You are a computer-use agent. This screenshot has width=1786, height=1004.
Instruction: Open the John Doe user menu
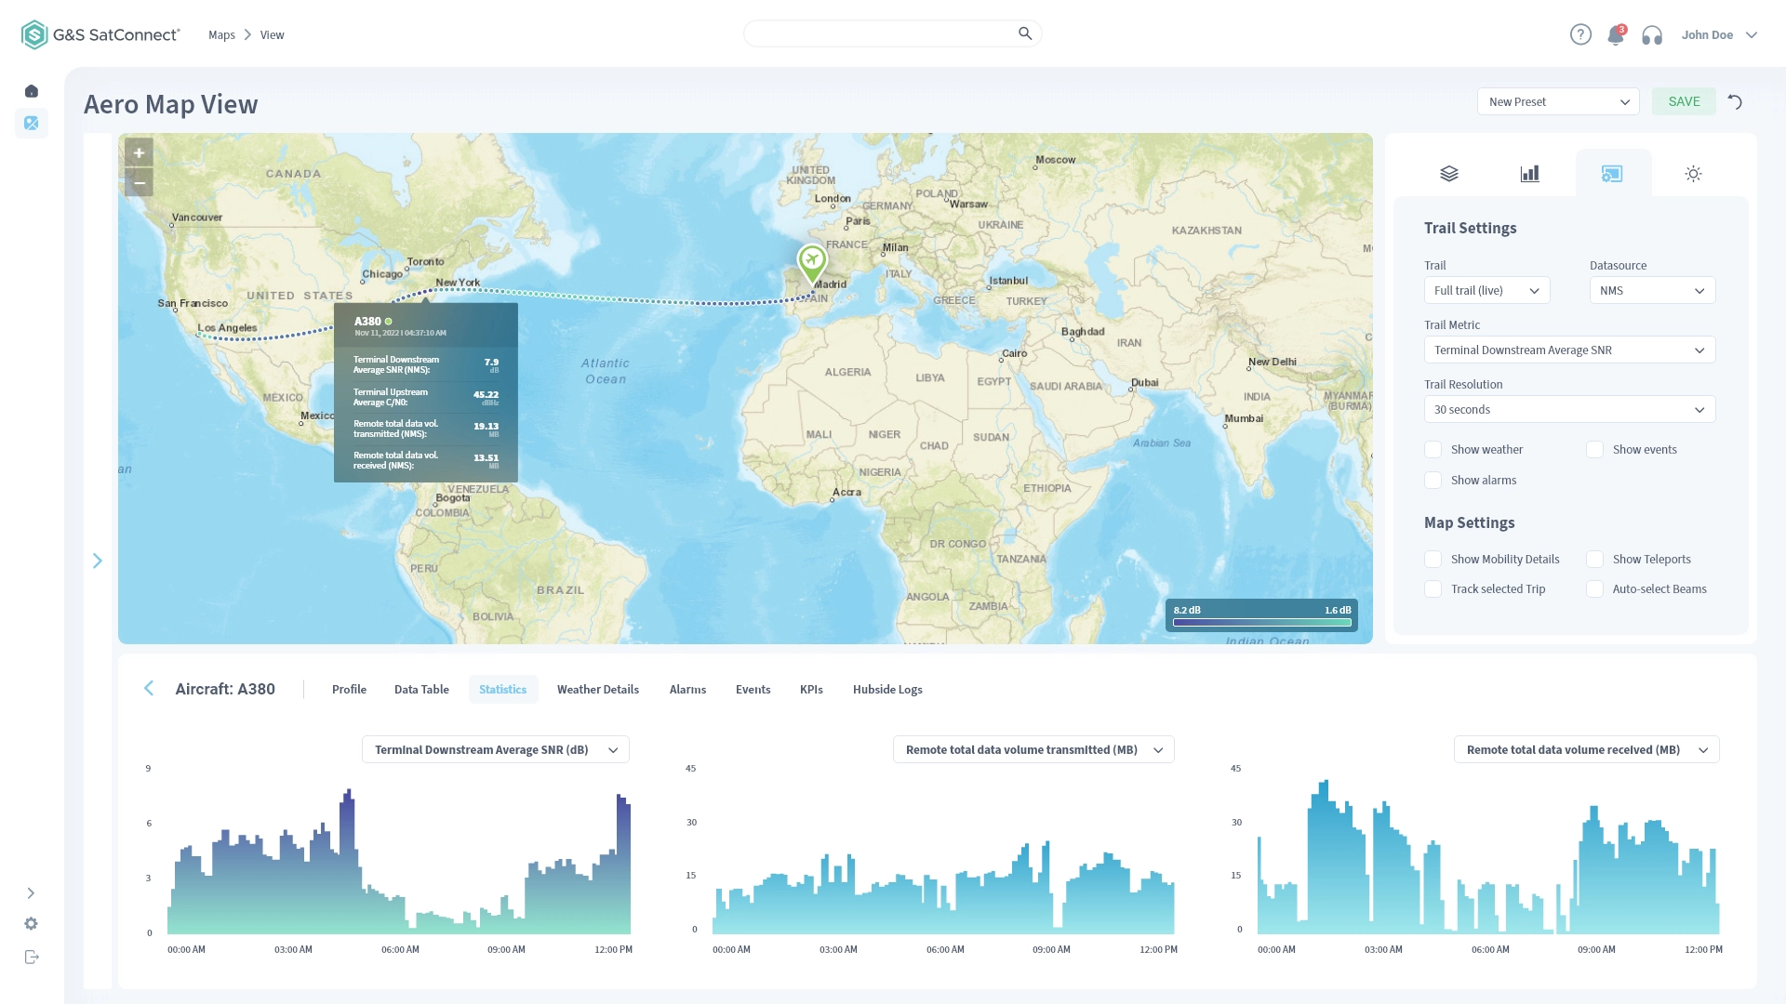point(1719,35)
